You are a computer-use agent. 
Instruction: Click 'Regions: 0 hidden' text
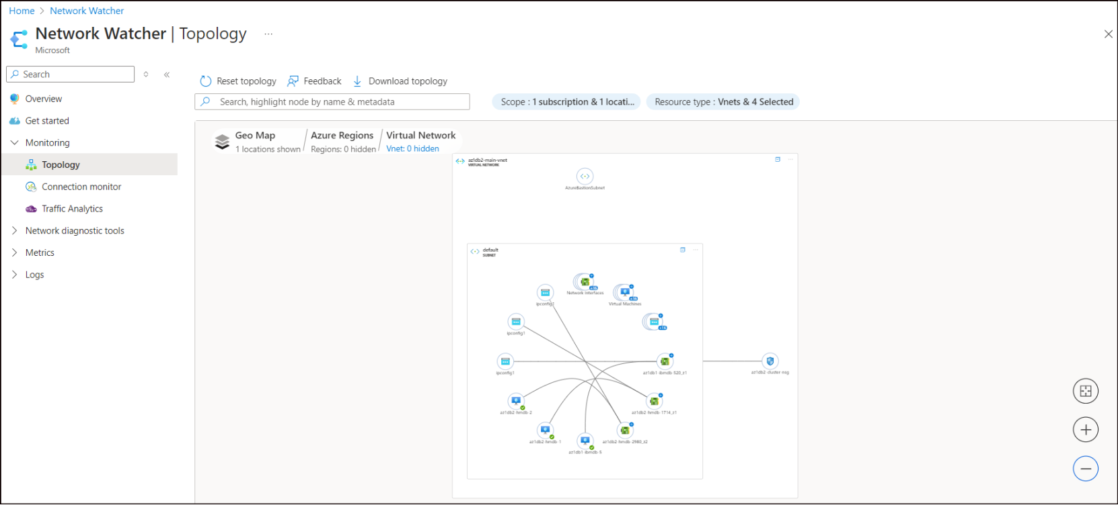coord(343,149)
